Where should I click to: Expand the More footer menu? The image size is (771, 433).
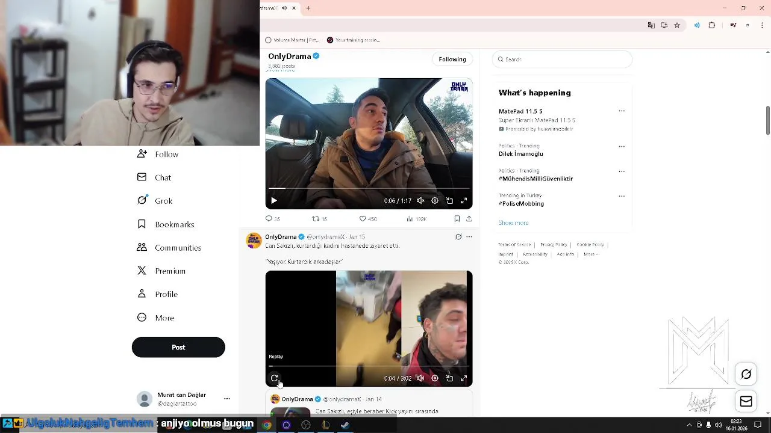click(x=591, y=254)
